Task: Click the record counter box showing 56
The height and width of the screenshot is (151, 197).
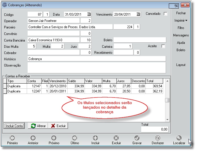Action: coord(174,6)
